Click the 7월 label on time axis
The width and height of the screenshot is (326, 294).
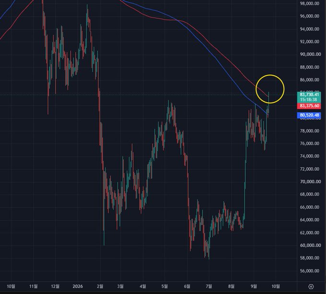(x=209, y=286)
